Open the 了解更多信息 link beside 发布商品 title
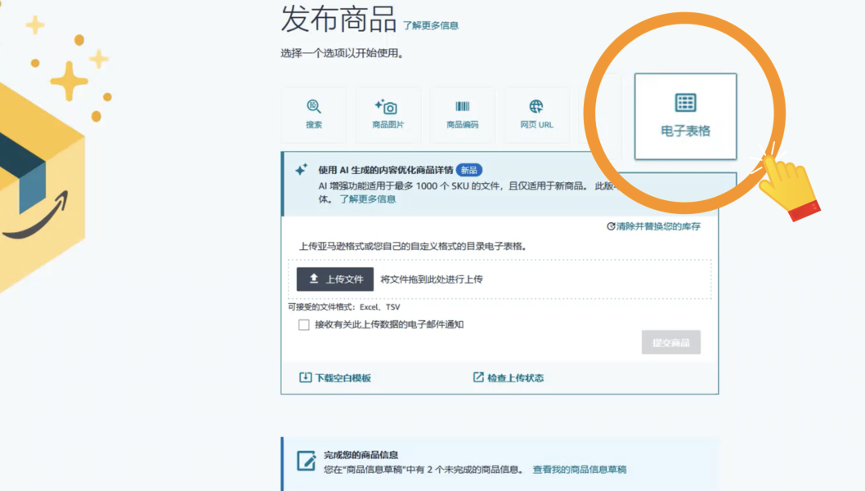The width and height of the screenshot is (865, 491). [x=430, y=25]
